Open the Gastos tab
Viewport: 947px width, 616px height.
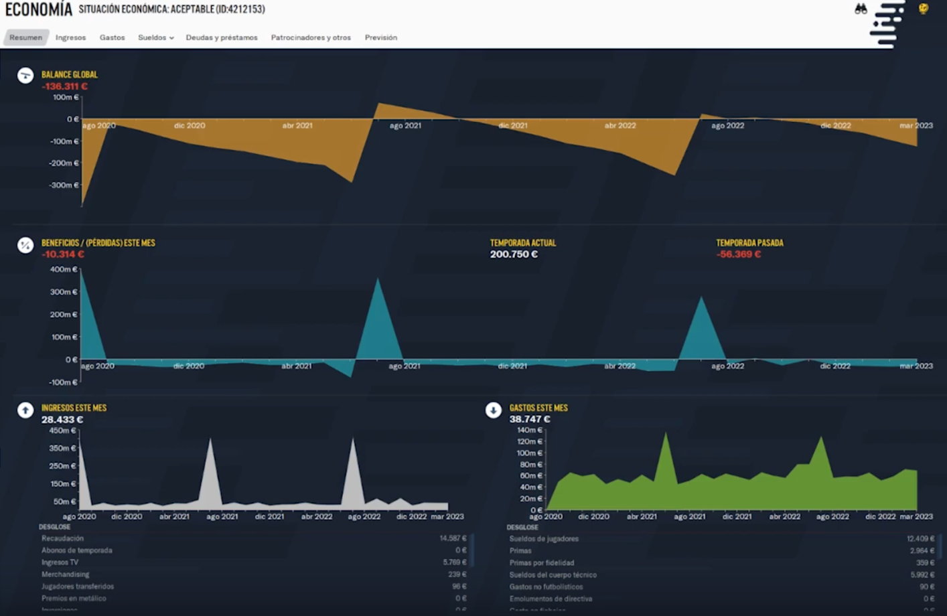112,37
